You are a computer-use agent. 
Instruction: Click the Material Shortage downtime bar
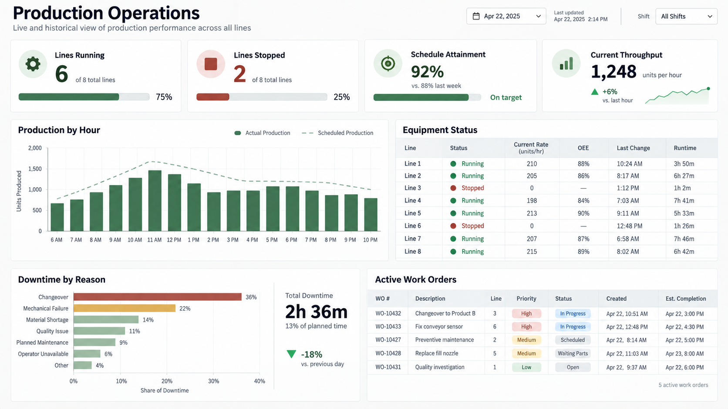point(106,319)
